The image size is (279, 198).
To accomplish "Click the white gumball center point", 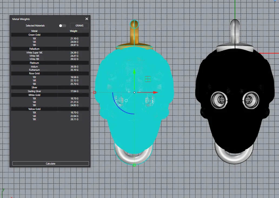I will pos(134,92).
